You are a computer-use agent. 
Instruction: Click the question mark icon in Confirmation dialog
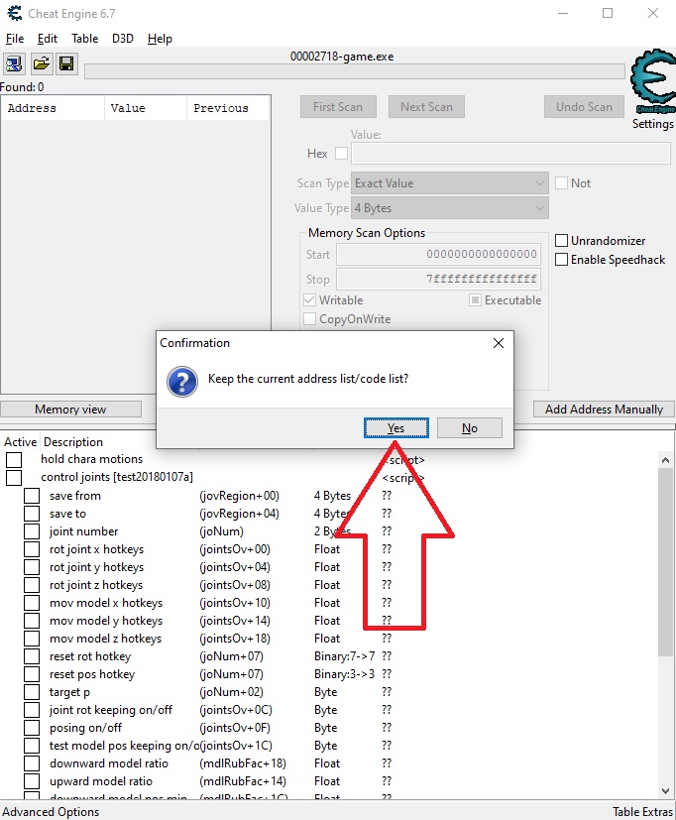pos(182,382)
